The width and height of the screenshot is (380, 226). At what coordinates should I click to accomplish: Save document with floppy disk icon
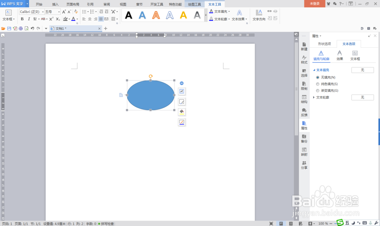click(x=9, y=28)
